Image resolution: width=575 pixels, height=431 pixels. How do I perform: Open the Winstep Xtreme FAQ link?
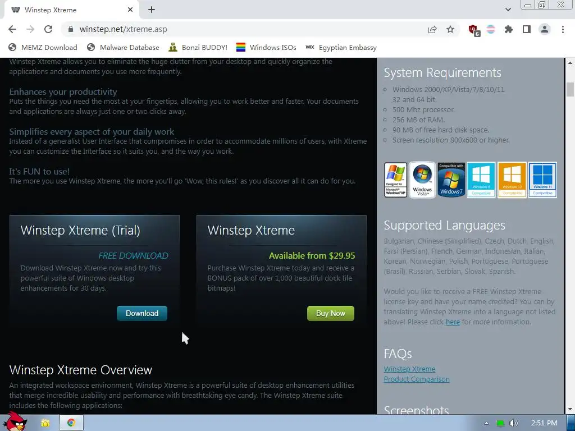pos(409,369)
